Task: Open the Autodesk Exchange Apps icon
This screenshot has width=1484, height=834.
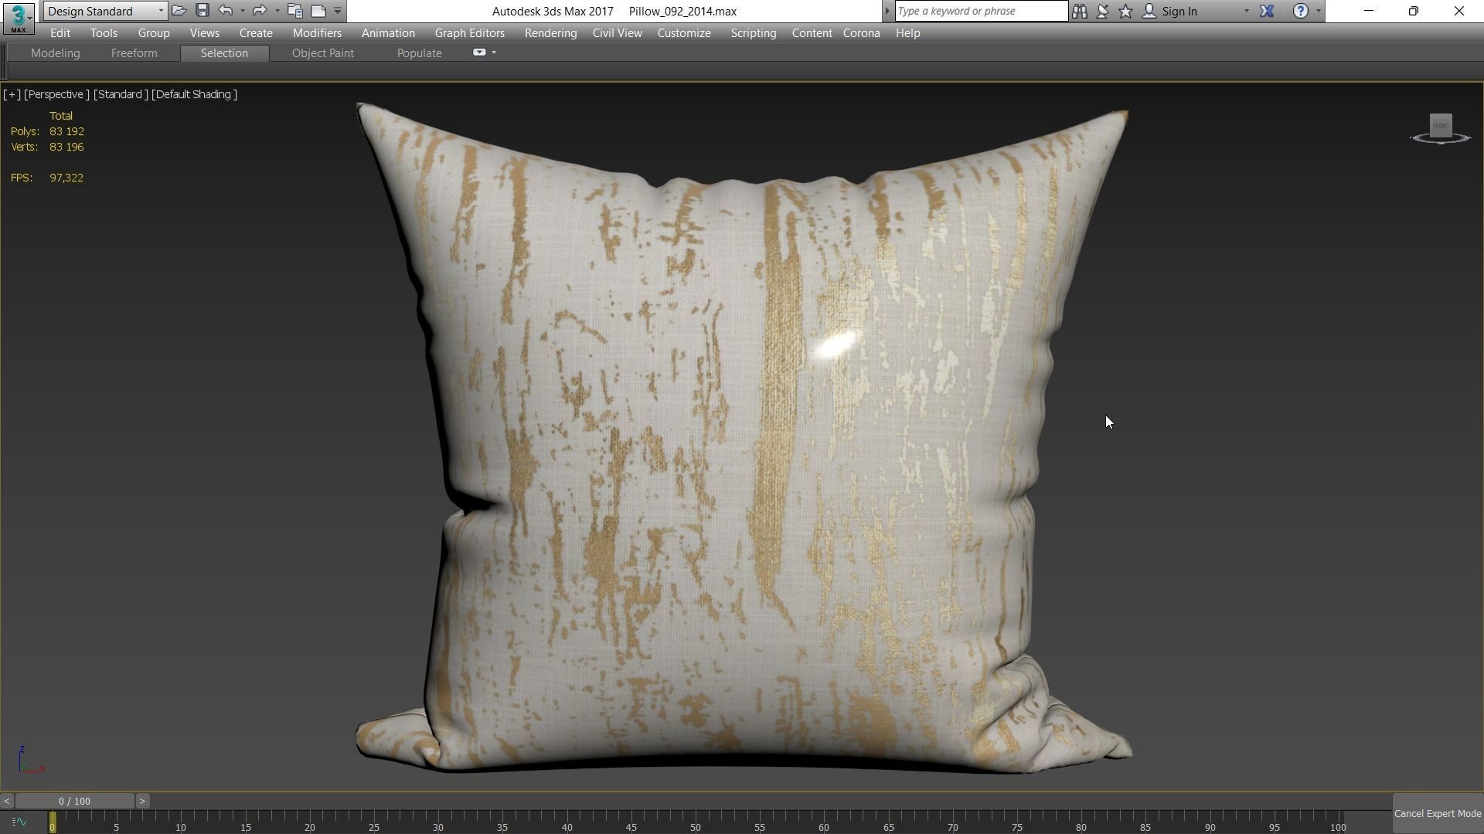Action: click(1267, 11)
